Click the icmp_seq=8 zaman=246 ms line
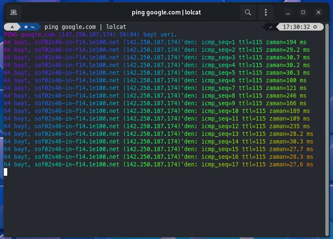 (x=155, y=96)
